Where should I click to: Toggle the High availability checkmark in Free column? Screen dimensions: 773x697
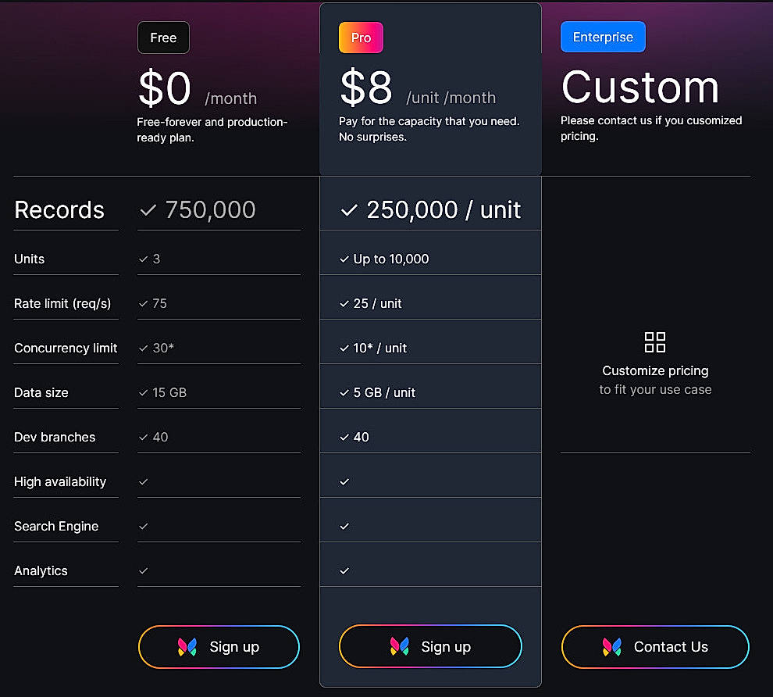pos(142,481)
